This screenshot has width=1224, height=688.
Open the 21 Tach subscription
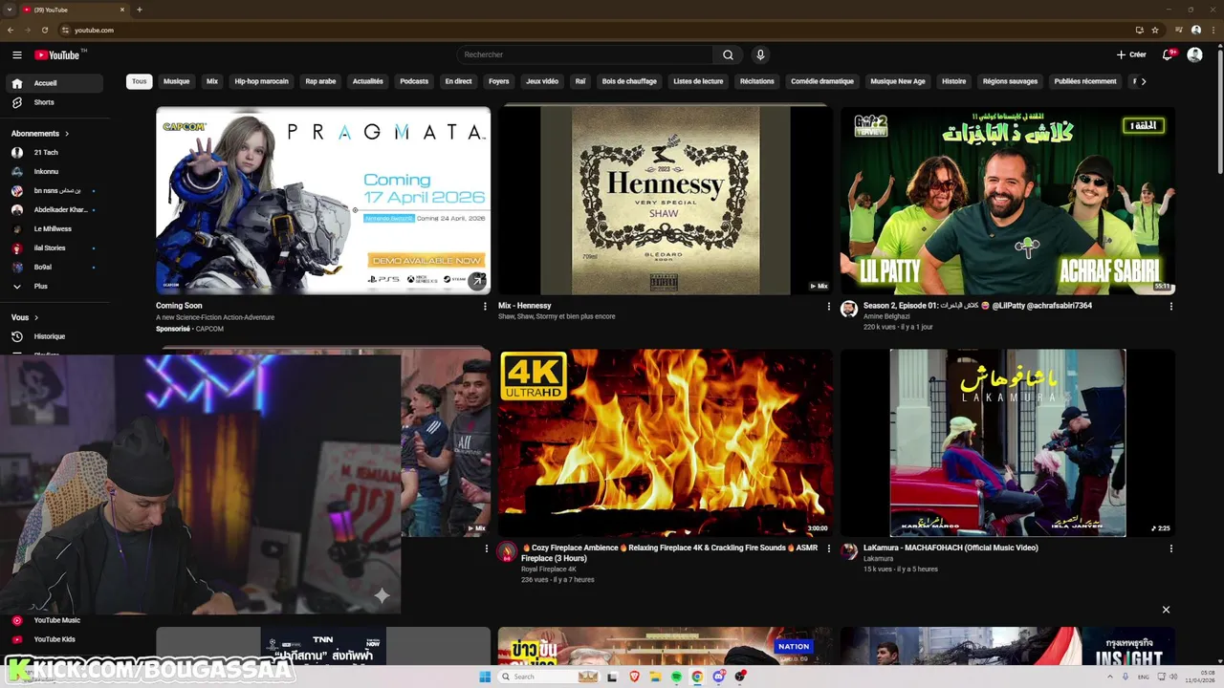(53, 153)
